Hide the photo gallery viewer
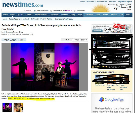The image size is (135, 113). coord(22,40)
